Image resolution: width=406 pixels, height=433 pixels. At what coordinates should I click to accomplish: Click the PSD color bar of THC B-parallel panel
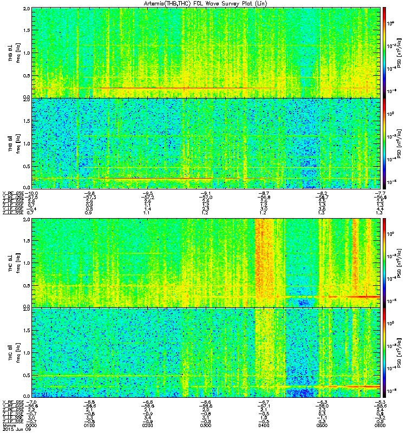click(384, 353)
